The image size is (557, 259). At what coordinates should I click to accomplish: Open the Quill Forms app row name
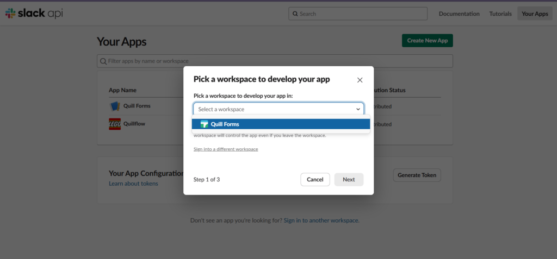137,106
